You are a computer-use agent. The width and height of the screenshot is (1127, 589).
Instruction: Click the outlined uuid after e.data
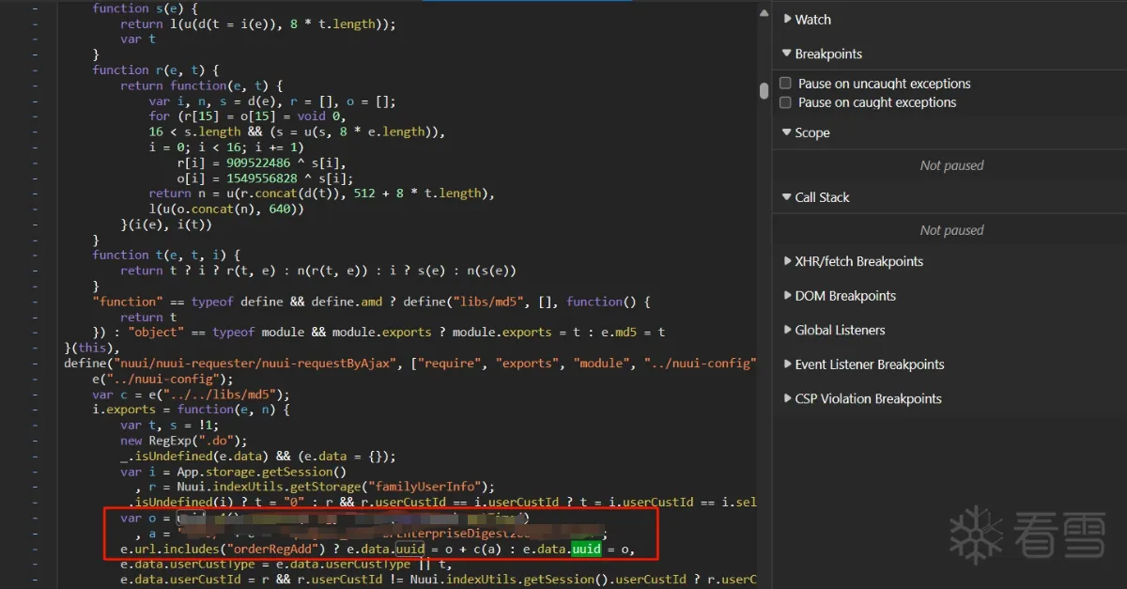[x=409, y=549]
